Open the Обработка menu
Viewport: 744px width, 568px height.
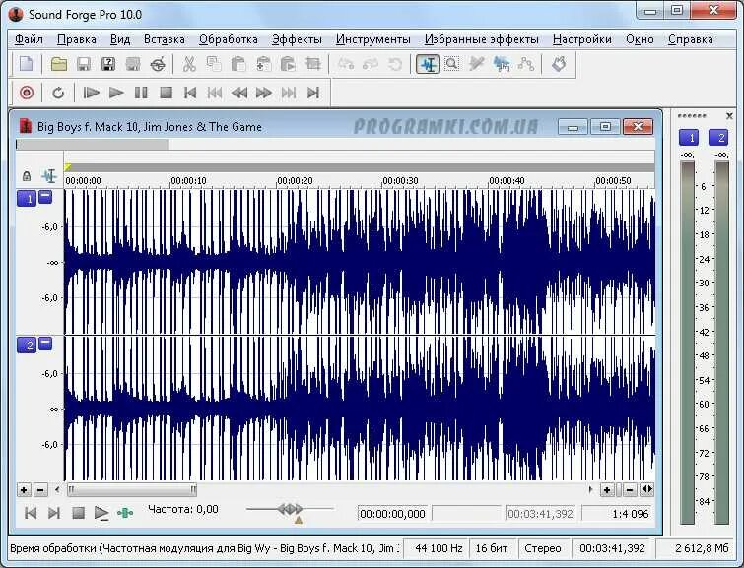click(229, 39)
